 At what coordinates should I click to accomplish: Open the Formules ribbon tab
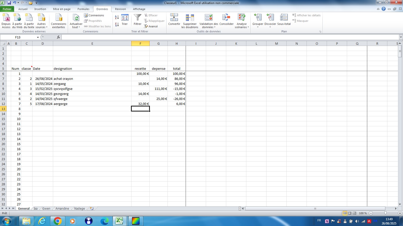(83, 9)
